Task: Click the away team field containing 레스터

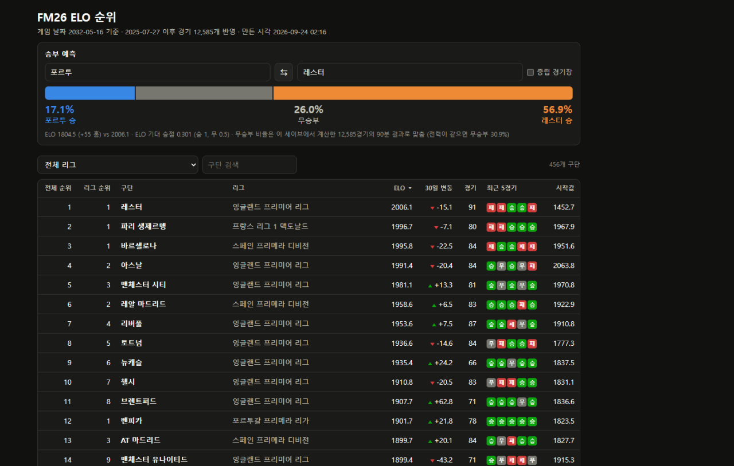Action: click(410, 72)
